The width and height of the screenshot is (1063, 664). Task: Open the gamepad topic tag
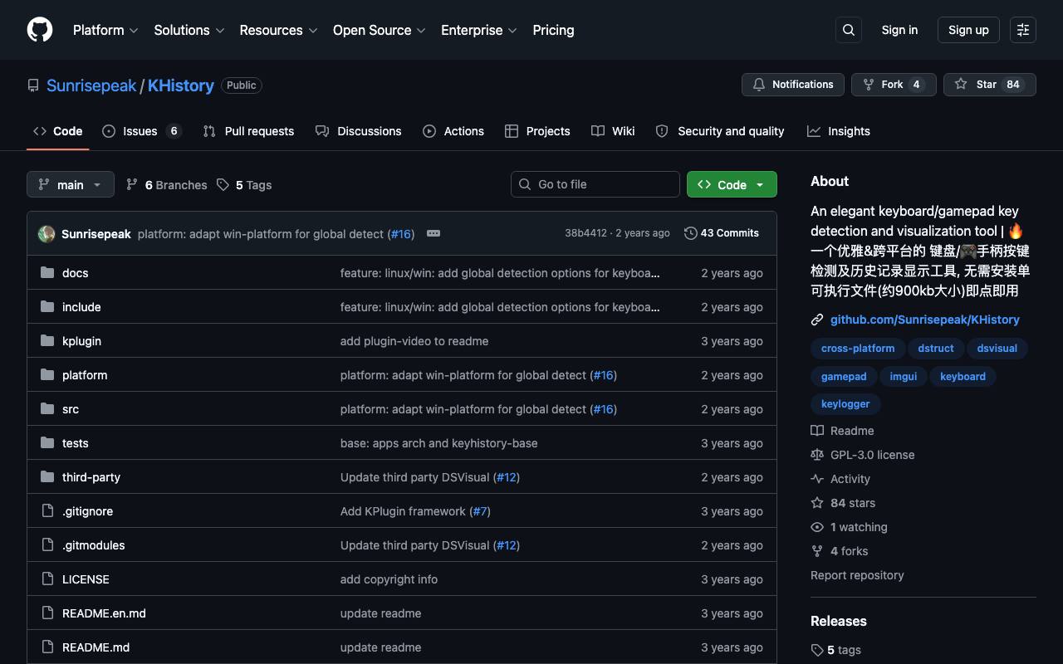[x=844, y=377]
